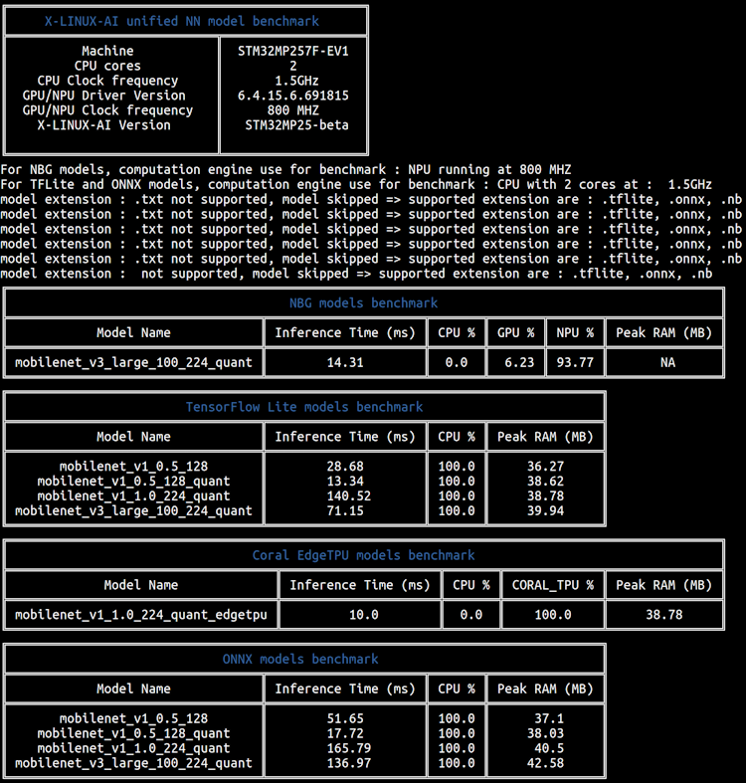
Task: Click the Coral inference time 10.0
Action: tap(363, 615)
